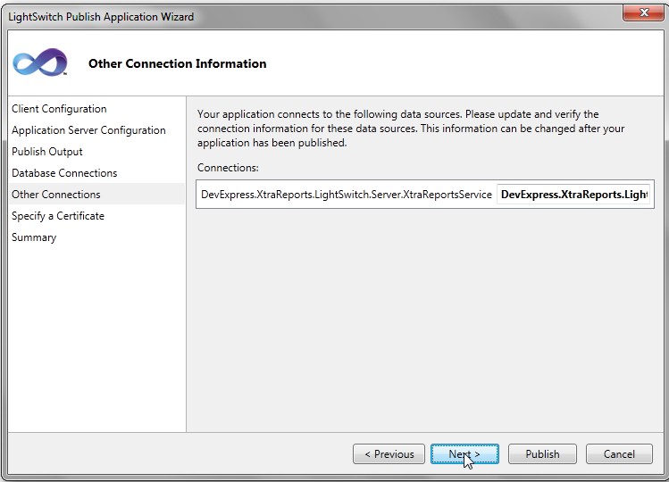This screenshot has width=669, height=482.
Task: Click the wizard title bar text
Action: [x=101, y=16]
